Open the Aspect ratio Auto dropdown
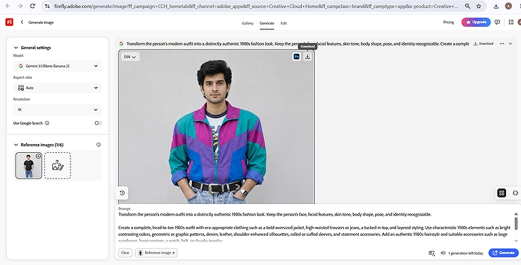The width and height of the screenshot is (521, 265). click(x=58, y=88)
